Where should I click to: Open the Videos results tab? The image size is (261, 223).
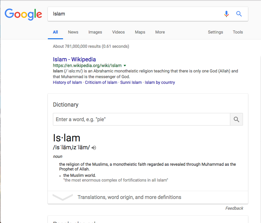[118, 32]
